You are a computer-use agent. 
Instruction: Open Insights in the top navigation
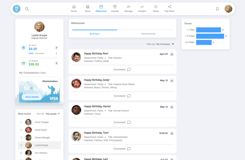[x=142, y=9]
